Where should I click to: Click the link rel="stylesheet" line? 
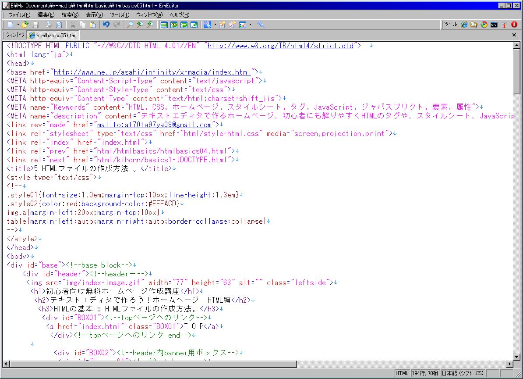coord(201,133)
